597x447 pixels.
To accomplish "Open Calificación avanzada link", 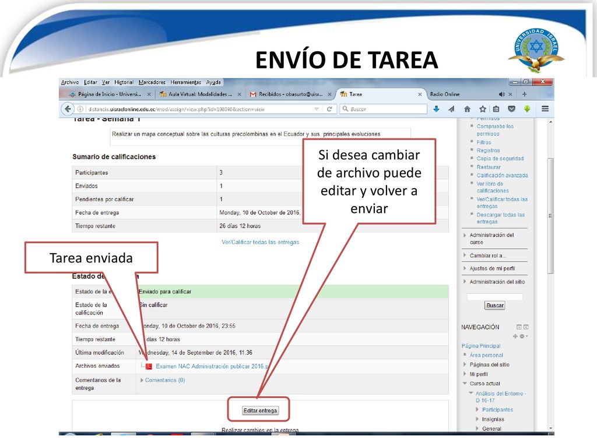I will 502,175.
